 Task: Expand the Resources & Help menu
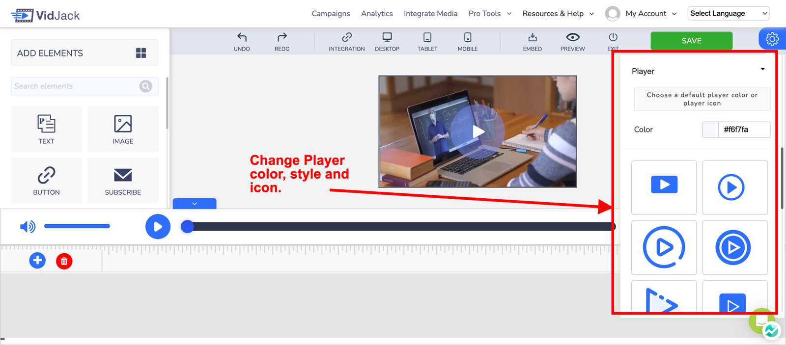[558, 14]
